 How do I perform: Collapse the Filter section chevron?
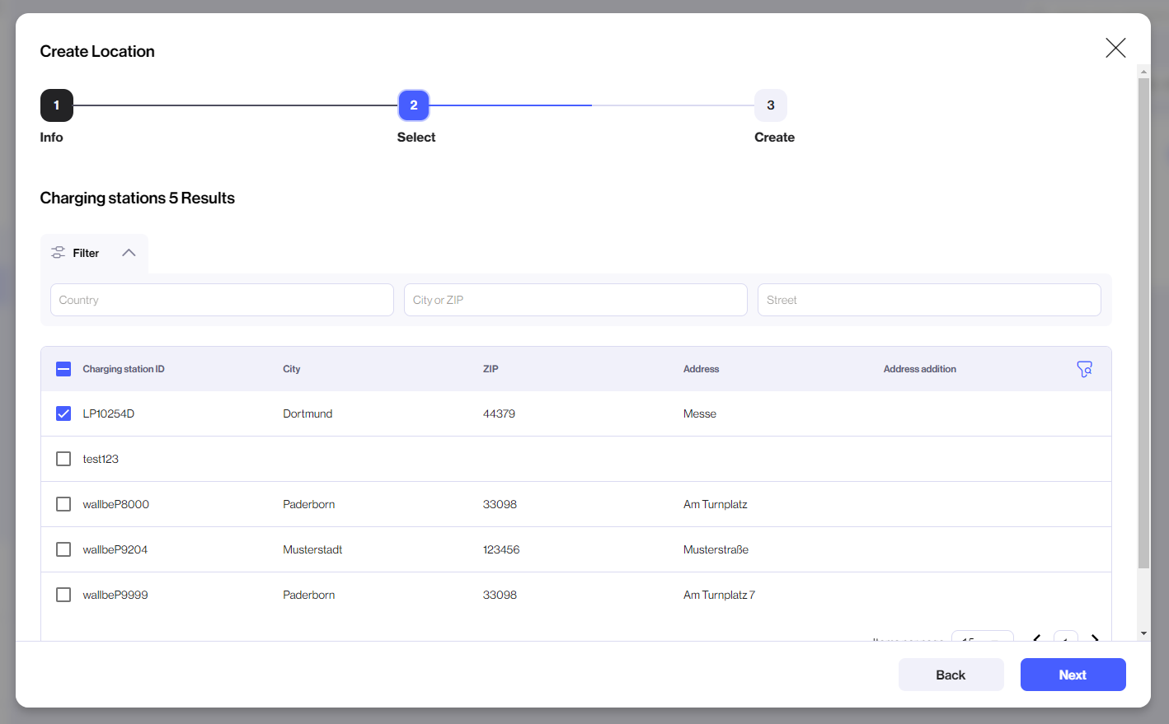(129, 253)
